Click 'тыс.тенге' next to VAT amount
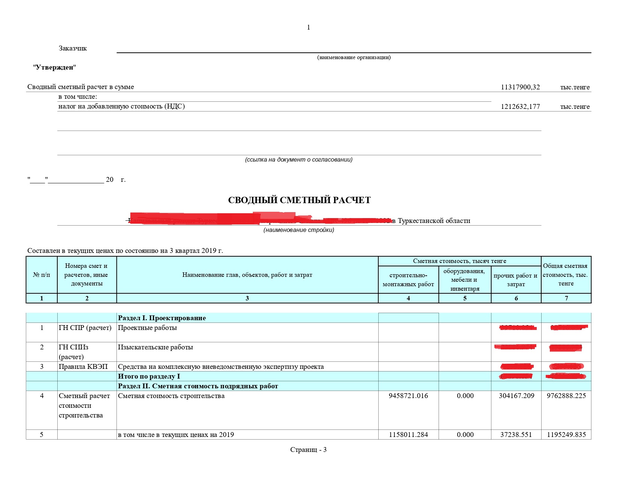 click(x=575, y=107)
